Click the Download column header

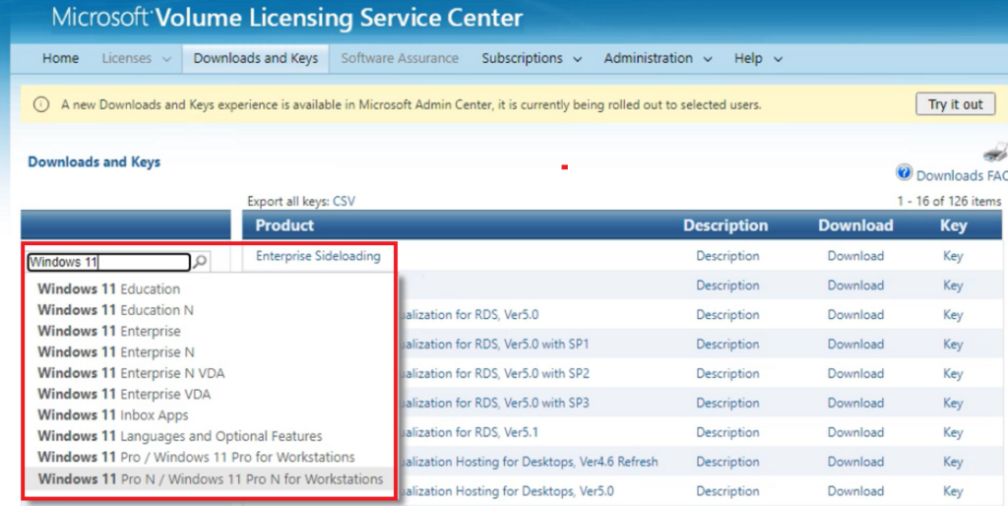point(855,225)
